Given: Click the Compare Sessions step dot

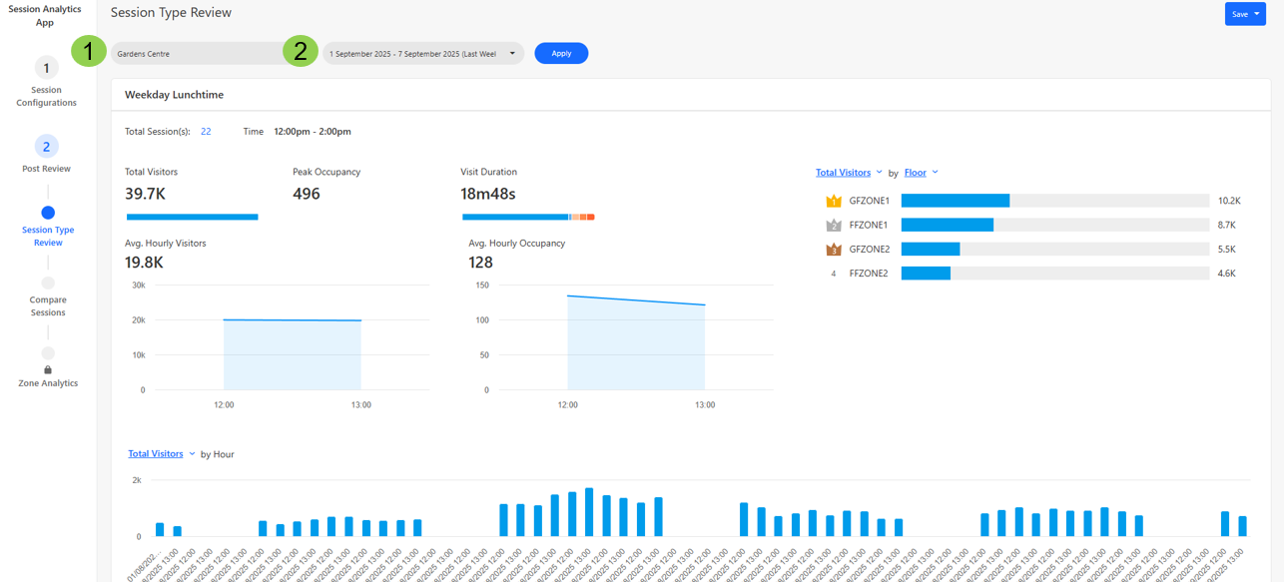Looking at the screenshot, I should pyautogui.click(x=48, y=284).
